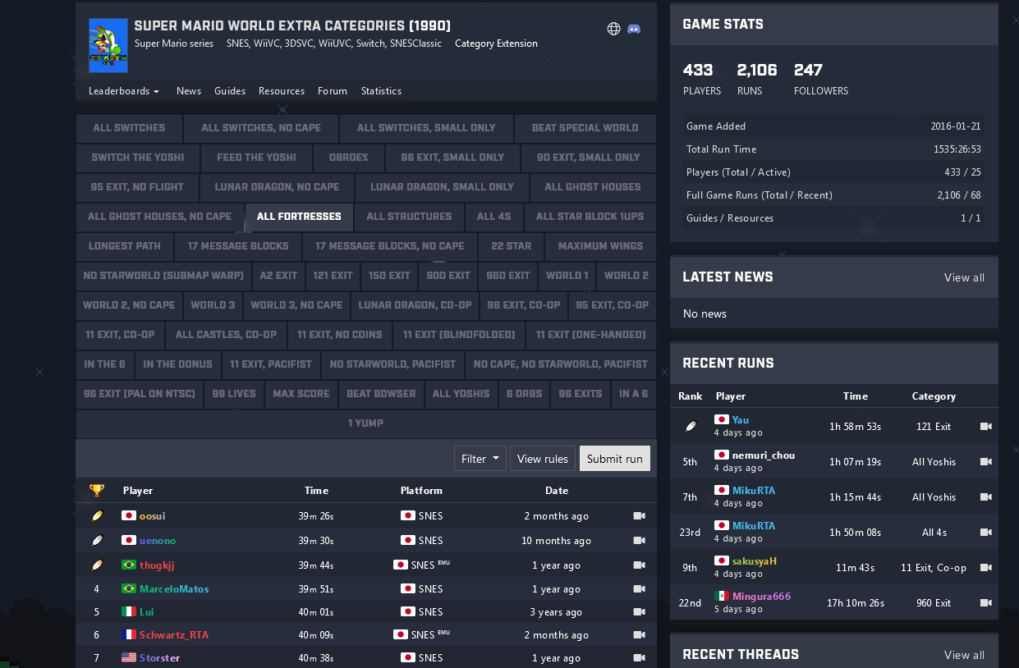Open video icon for thugkjj's run
This screenshot has height=668, width=1019.
point(640,565)
